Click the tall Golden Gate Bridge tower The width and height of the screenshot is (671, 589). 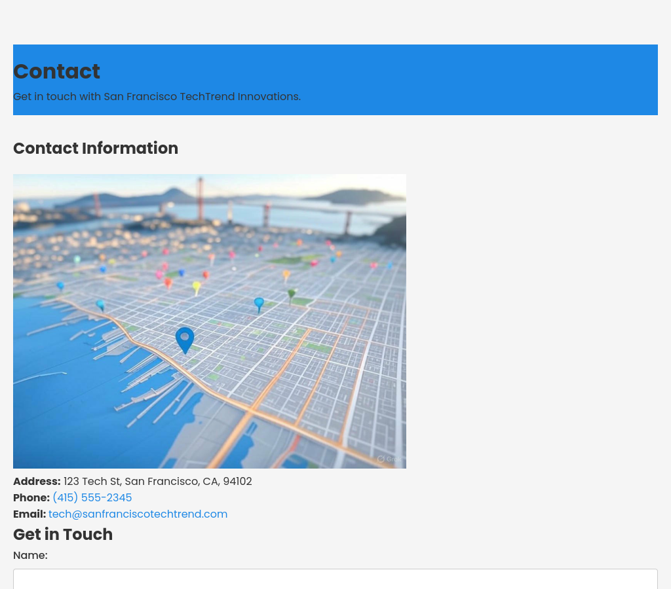coord(200,196)
